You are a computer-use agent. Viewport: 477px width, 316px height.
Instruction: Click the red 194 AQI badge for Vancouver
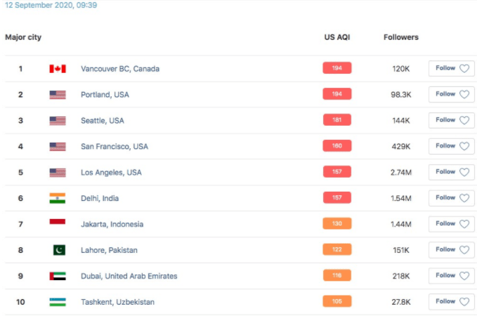pos(337,68)
